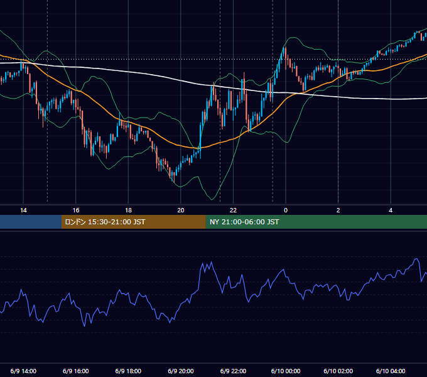This screenshot has height=377, width=427.
Task: Select the unlabeled blue session bar before ロンドン
Action: pyautogui.click(x=31, y=222)
